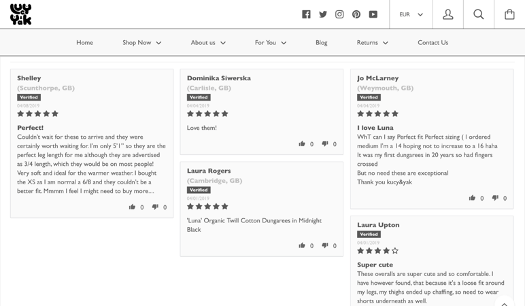Viewport: 525px width, 306px height.
Task: Open the Twitter profile icon
Action: (x=323, y=14)
